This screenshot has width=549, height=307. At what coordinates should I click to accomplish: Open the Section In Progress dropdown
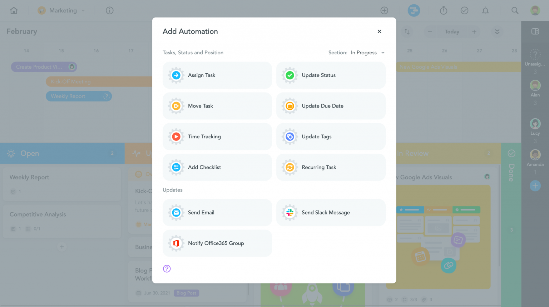click(367, 53)
